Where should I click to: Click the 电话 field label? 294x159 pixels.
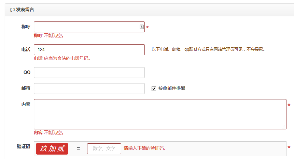pyautogui.click(x=26, y=50)
